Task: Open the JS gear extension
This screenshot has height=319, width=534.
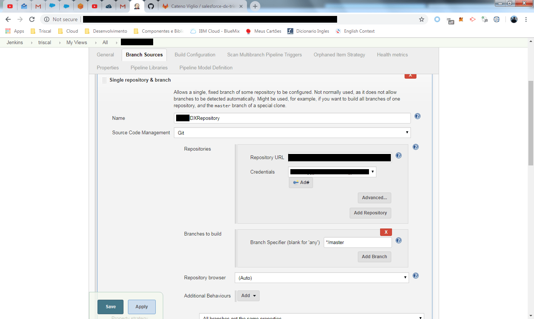Action: 485,19
